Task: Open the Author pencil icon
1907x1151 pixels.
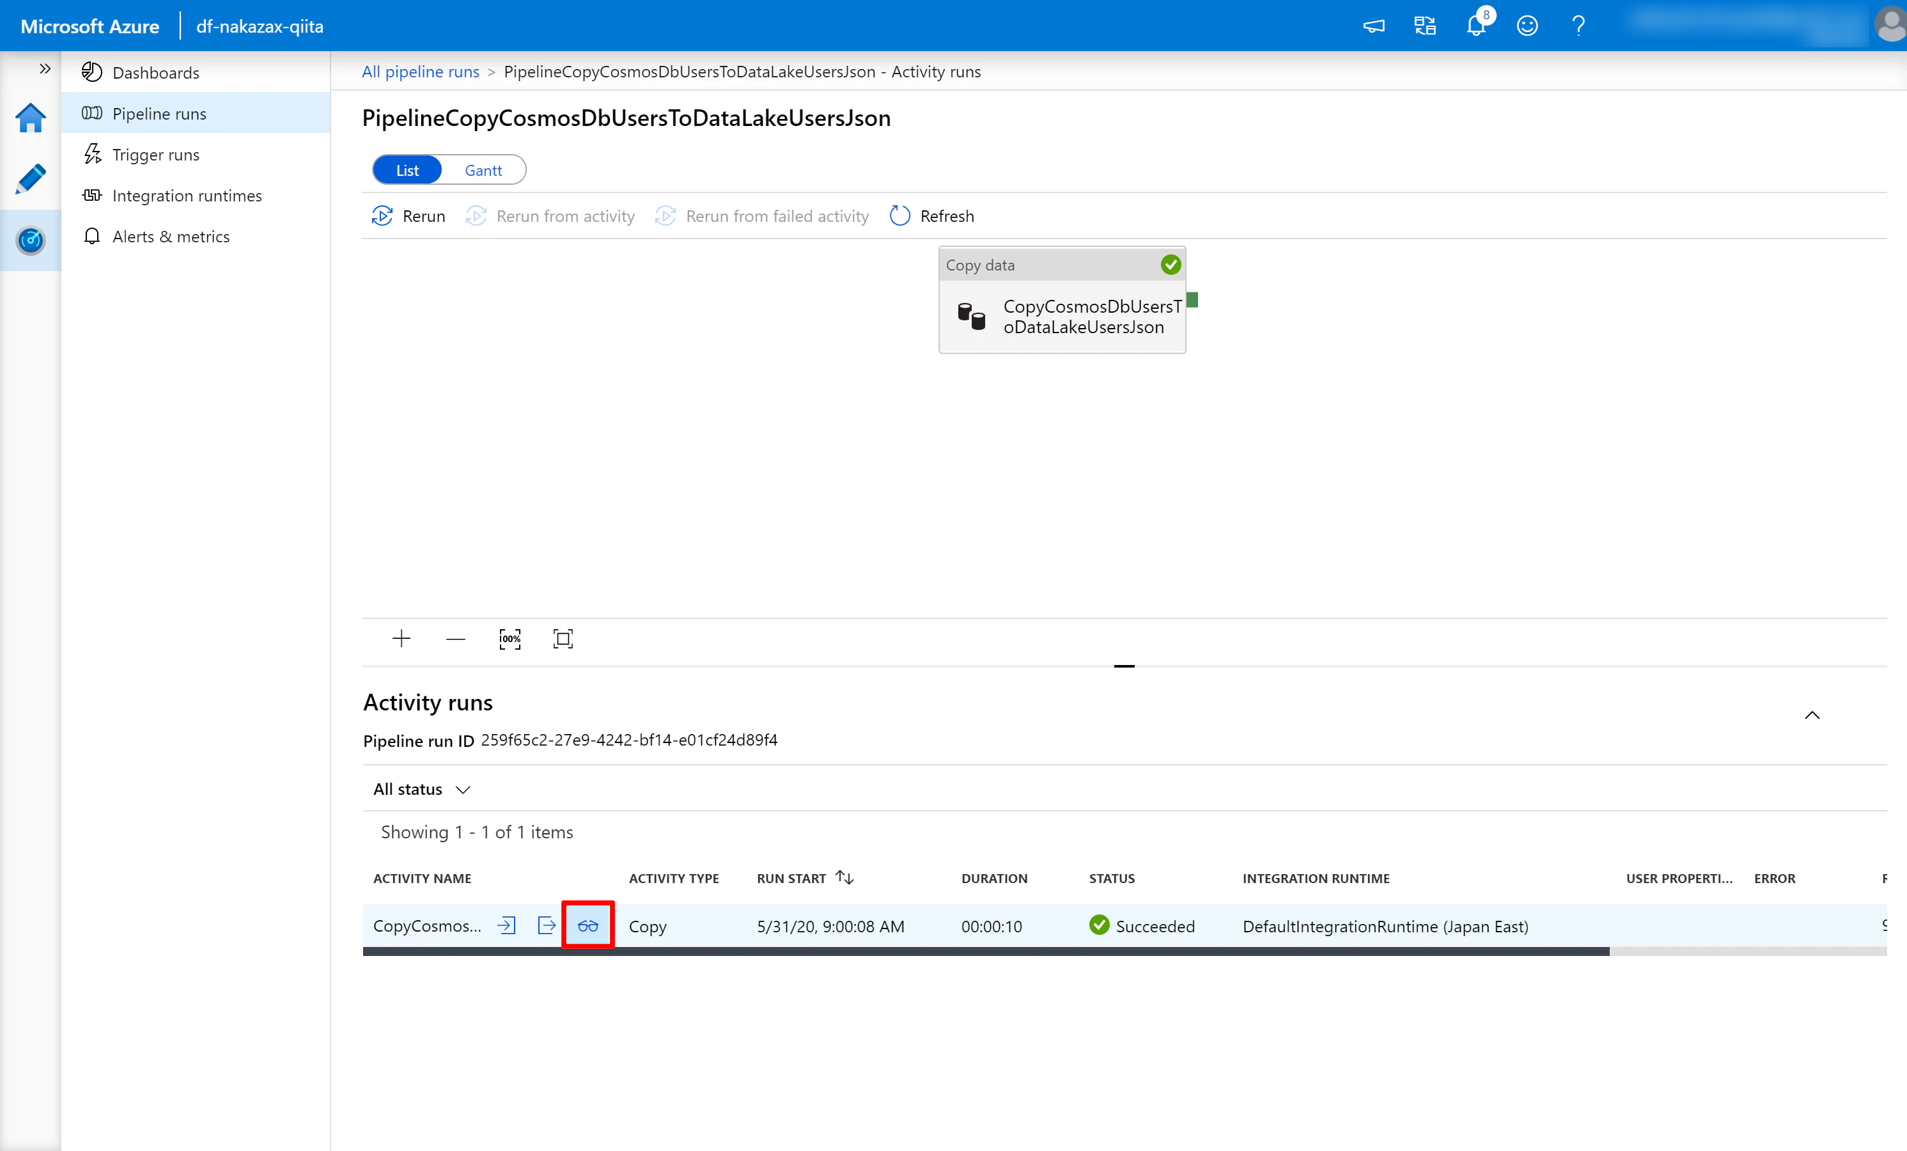Action: point(30,179)
